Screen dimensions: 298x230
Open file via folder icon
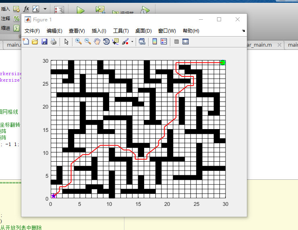35,41
